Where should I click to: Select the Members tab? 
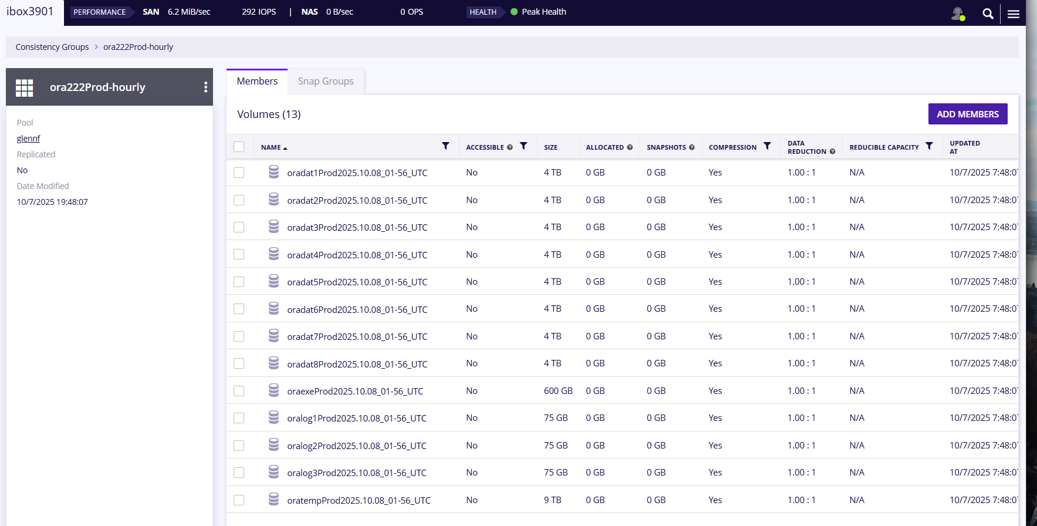257,81
